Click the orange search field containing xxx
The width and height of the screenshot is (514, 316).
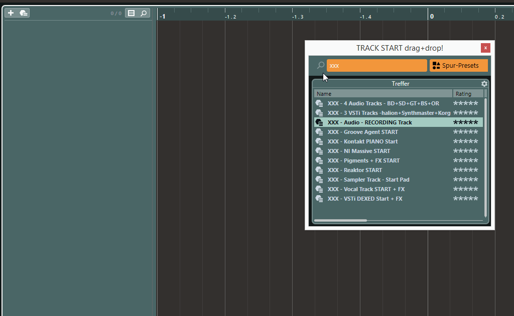[x=376, y=66]
